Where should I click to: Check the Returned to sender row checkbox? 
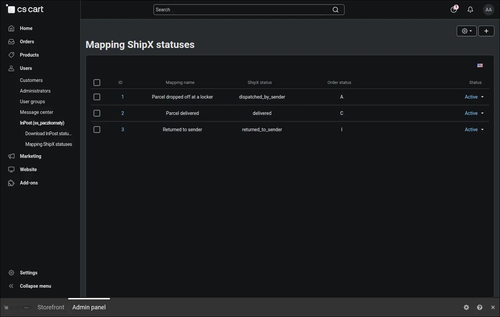[x=97, y=130]
